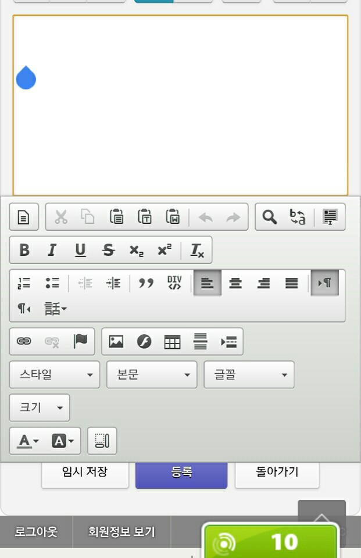Toggle subscript formatting

[137, 250]
